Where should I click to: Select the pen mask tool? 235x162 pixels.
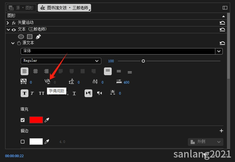[38, 36]
